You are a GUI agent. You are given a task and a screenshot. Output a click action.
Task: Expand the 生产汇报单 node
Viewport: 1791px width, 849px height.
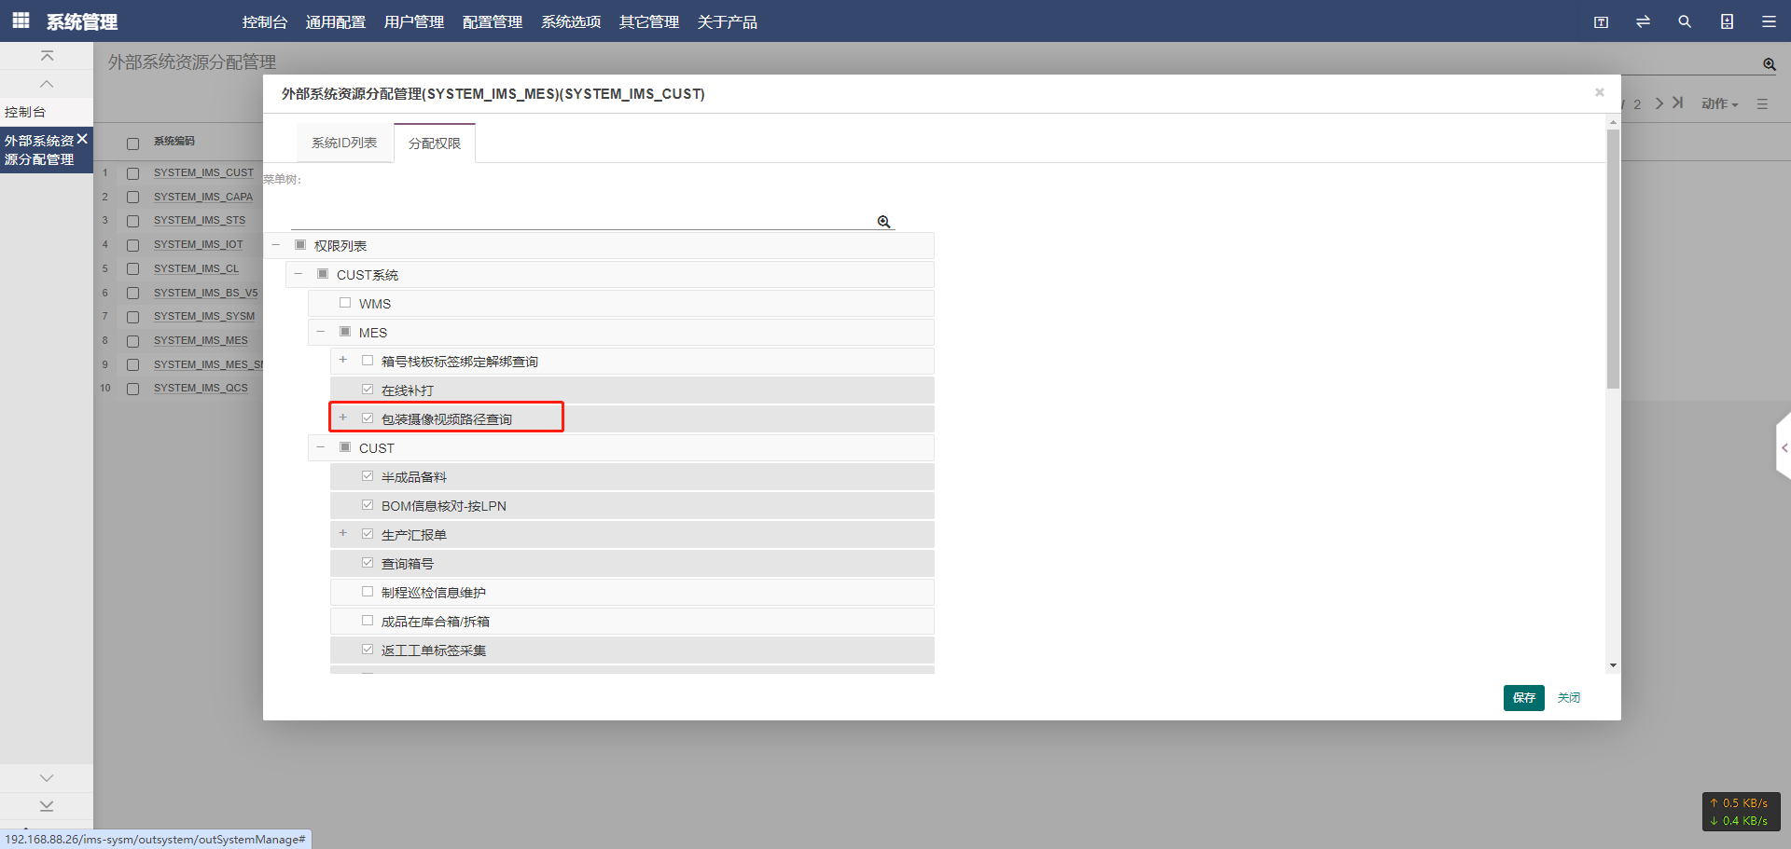pyautogui.click(x=343, y=534)
